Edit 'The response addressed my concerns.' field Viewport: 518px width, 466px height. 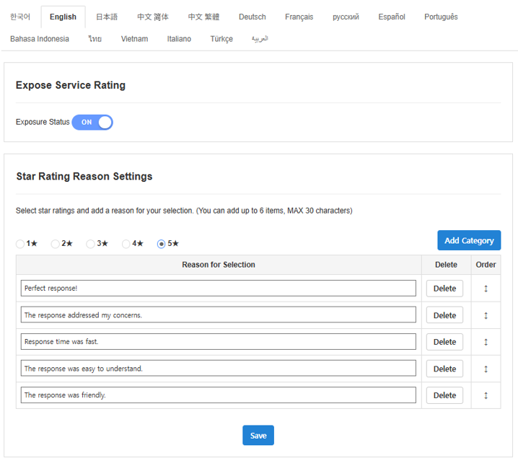pos(218,315)
